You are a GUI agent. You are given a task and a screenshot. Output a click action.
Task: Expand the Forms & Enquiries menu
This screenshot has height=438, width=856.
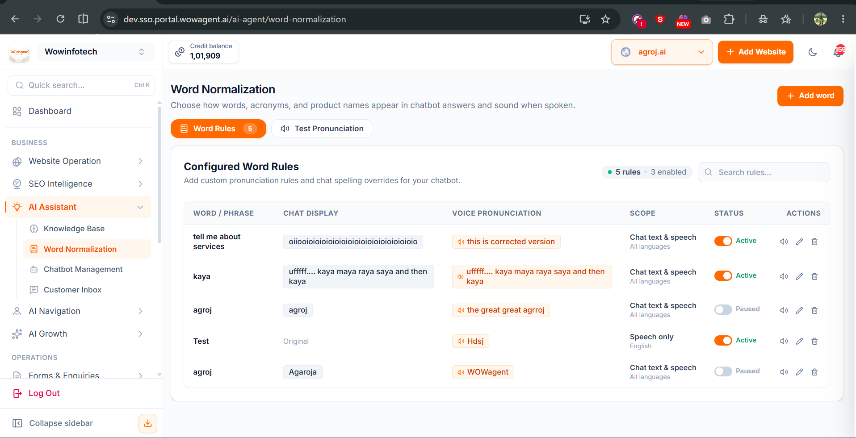[x=78, y=375]
